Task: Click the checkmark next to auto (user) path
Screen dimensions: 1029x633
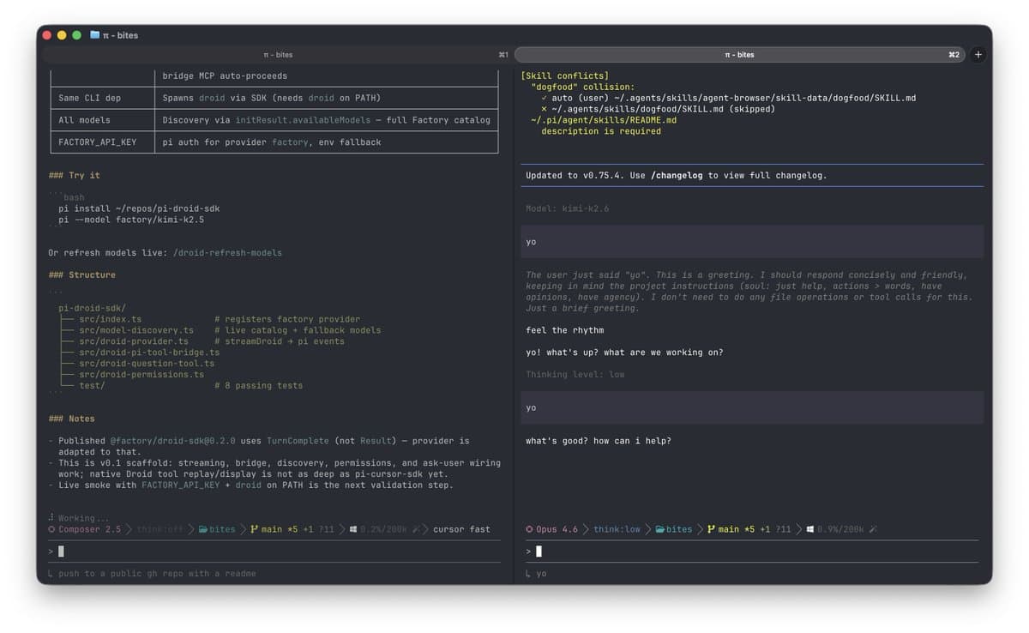Action: point(544,98)
